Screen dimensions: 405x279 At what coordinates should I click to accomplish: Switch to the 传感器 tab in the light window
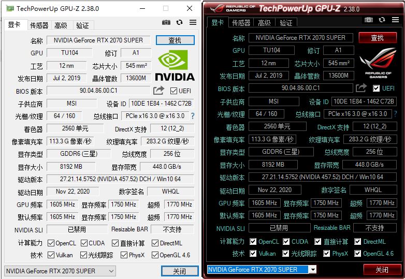39,25
